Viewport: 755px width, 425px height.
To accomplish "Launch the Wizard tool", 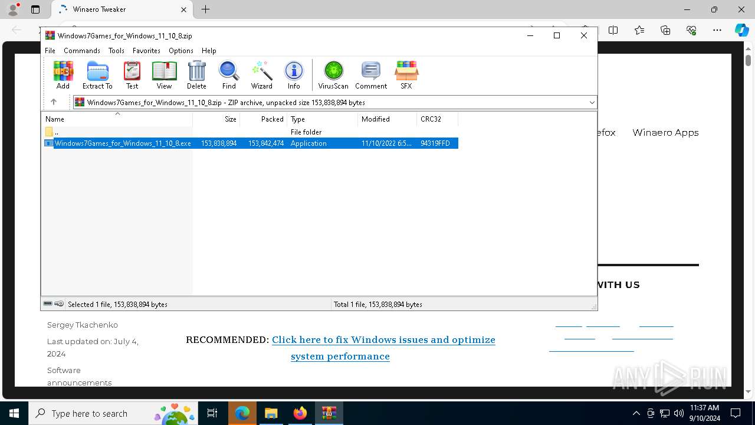I will click(261, 75).
